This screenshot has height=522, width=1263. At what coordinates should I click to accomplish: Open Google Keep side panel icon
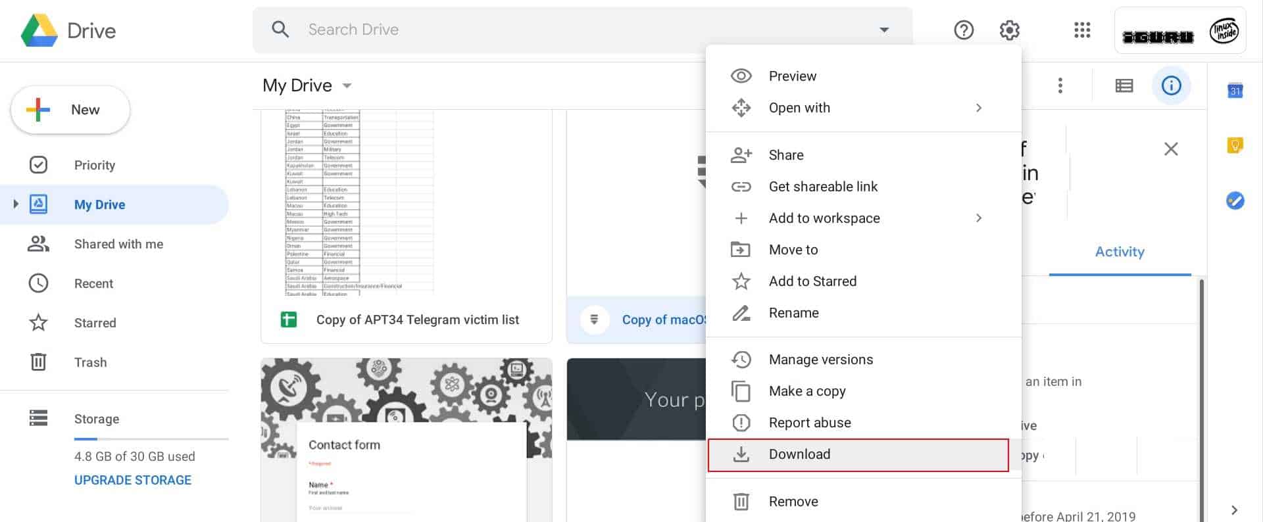pyautogui.click(x=1235, y=145)
